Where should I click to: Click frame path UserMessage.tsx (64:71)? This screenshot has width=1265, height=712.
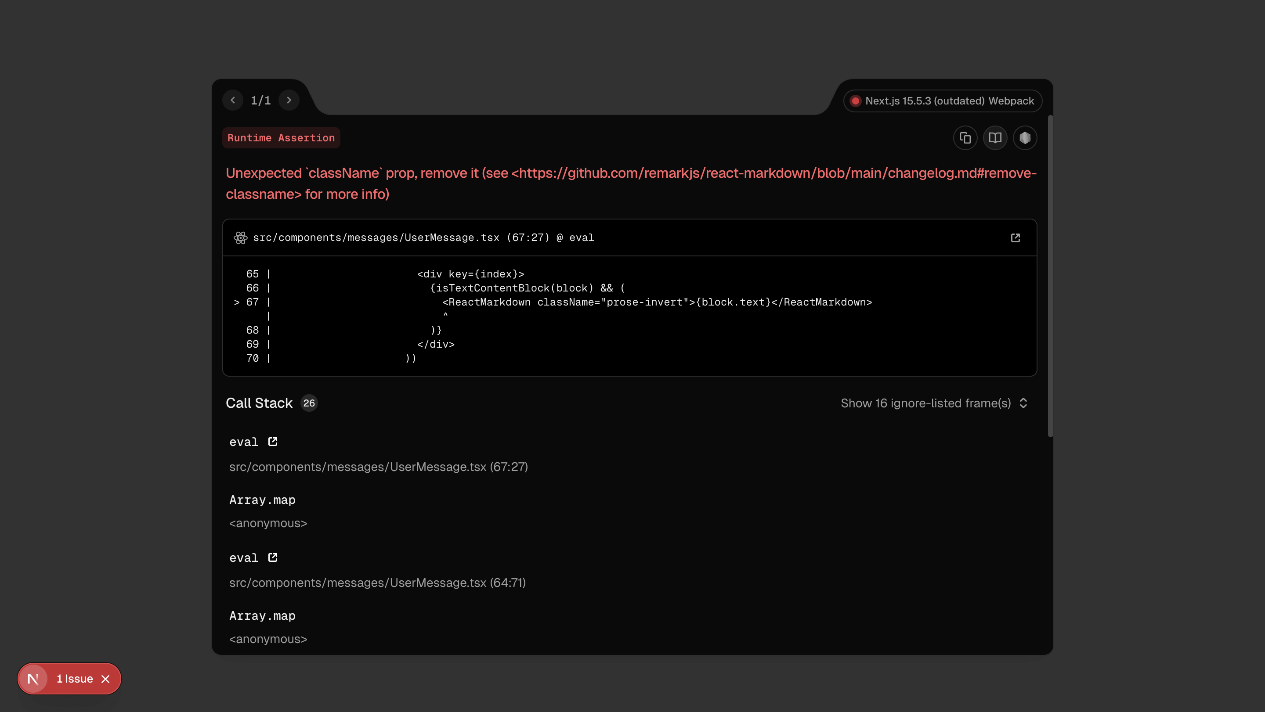378,583
